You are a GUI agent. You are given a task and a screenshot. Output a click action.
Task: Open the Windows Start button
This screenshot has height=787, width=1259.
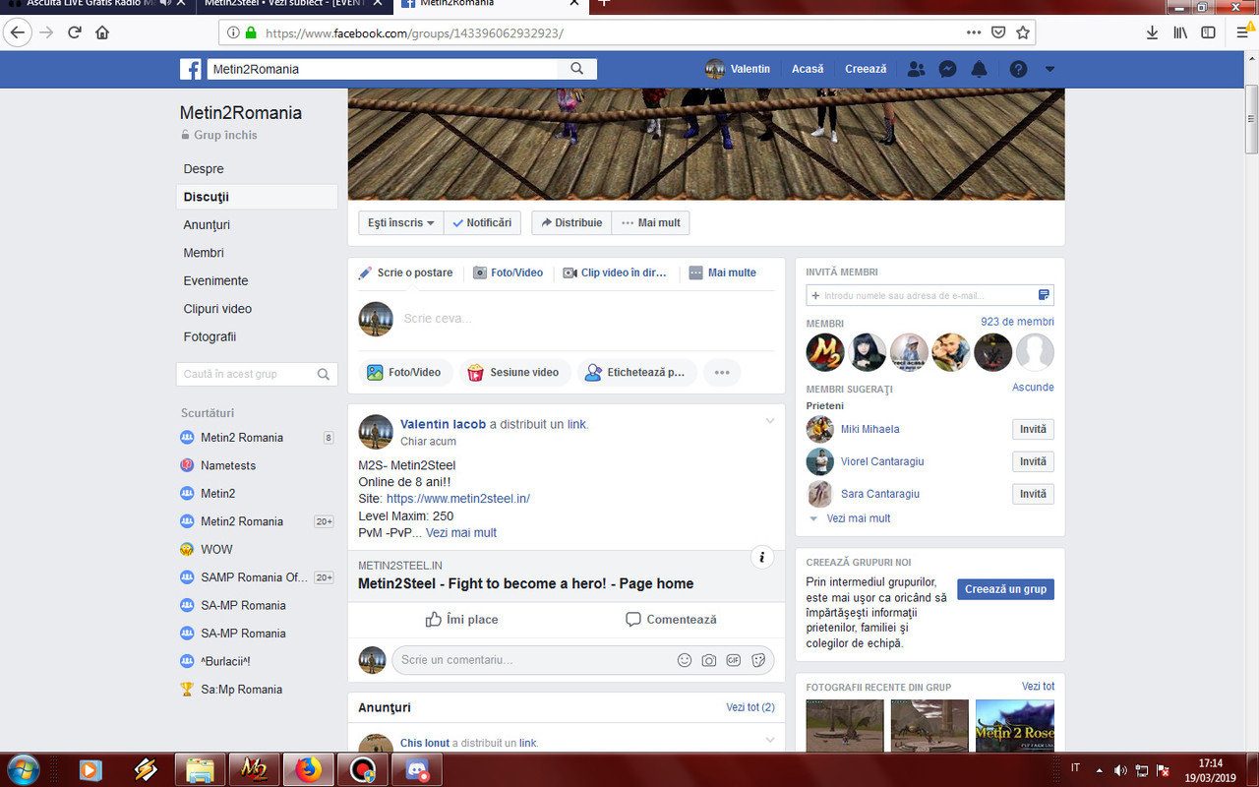(x=23, y=769)
